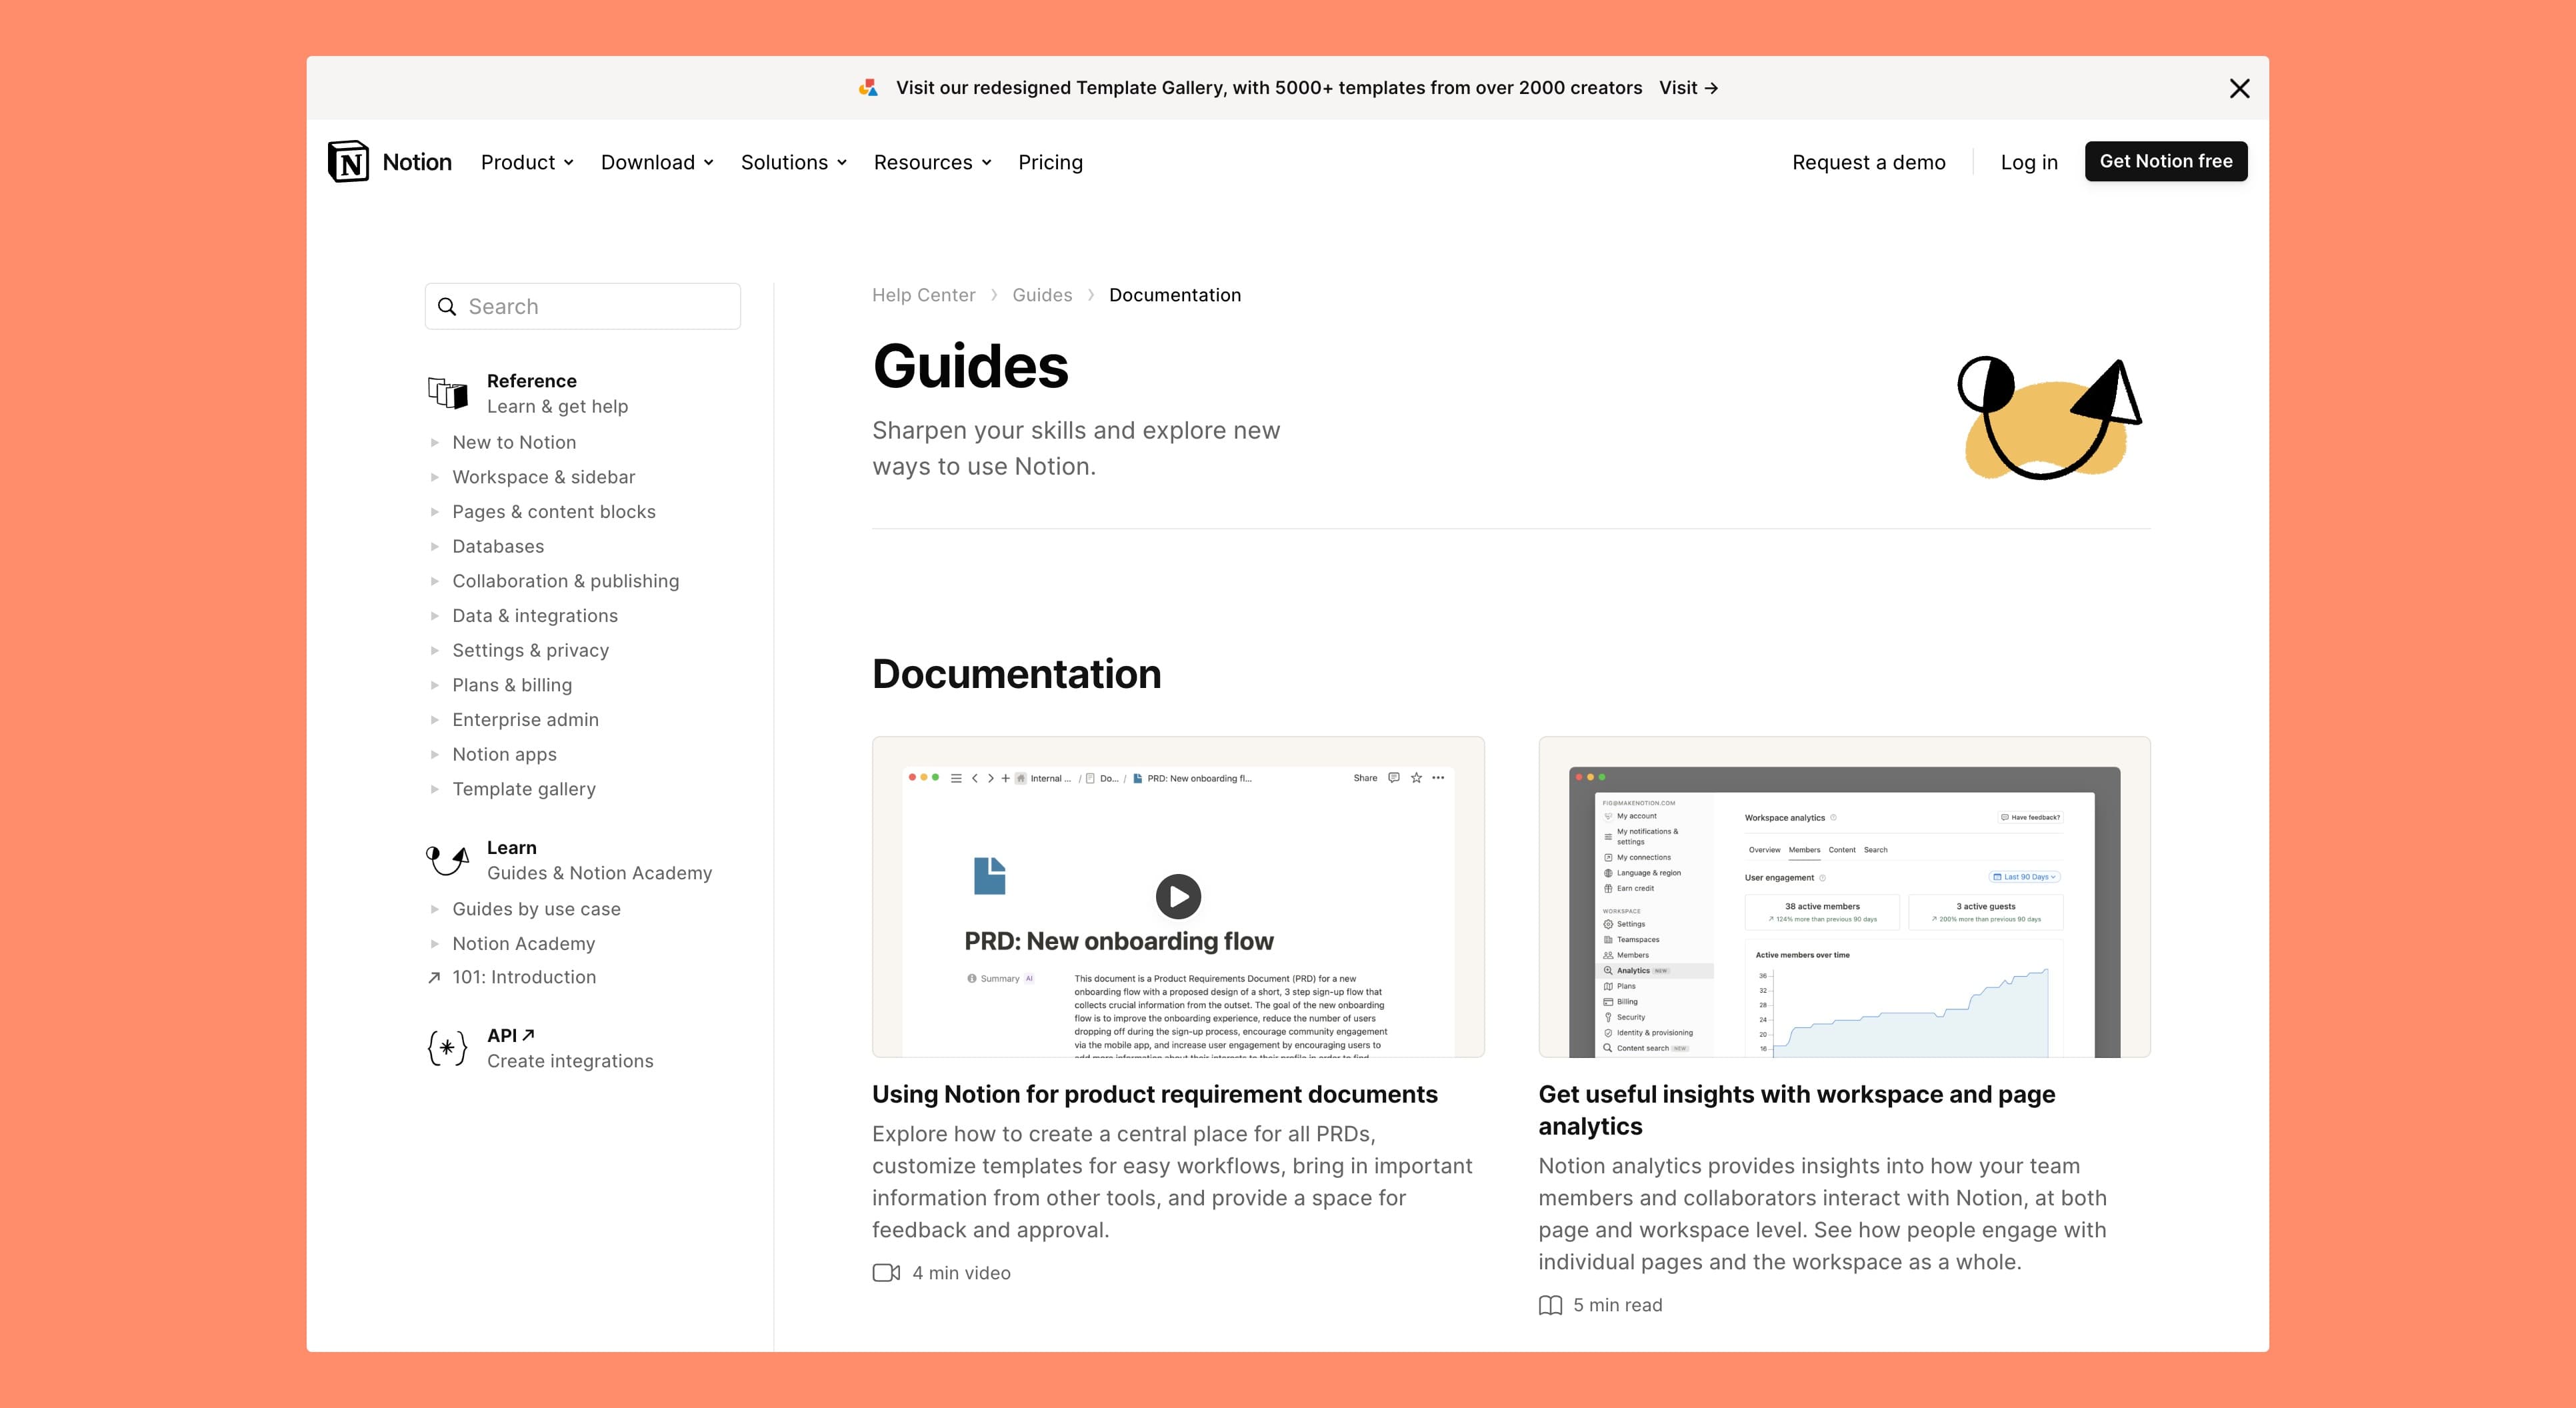Go to the Pricing page

(1050, 162)
